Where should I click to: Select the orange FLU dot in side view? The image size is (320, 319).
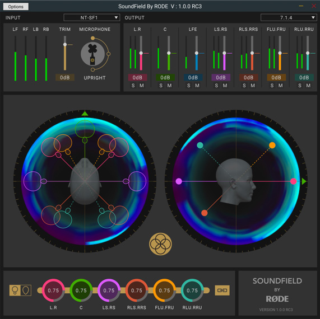click(272, 145)
